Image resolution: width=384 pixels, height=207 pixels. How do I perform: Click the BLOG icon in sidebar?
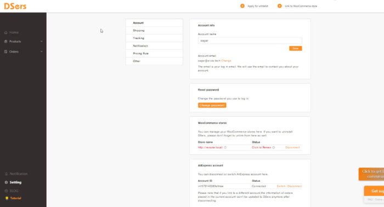point(6,191)
